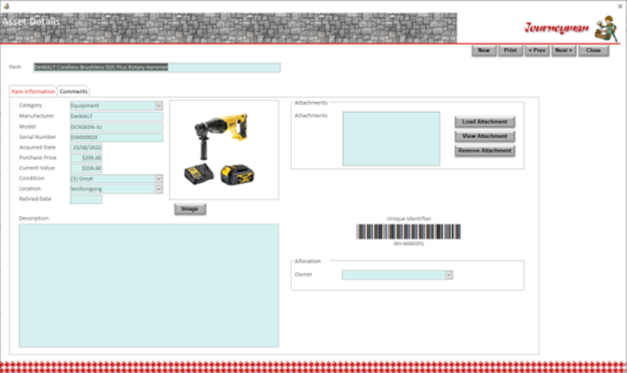
Task: Click inside the Description text area
Action: (x=149, y=285)
